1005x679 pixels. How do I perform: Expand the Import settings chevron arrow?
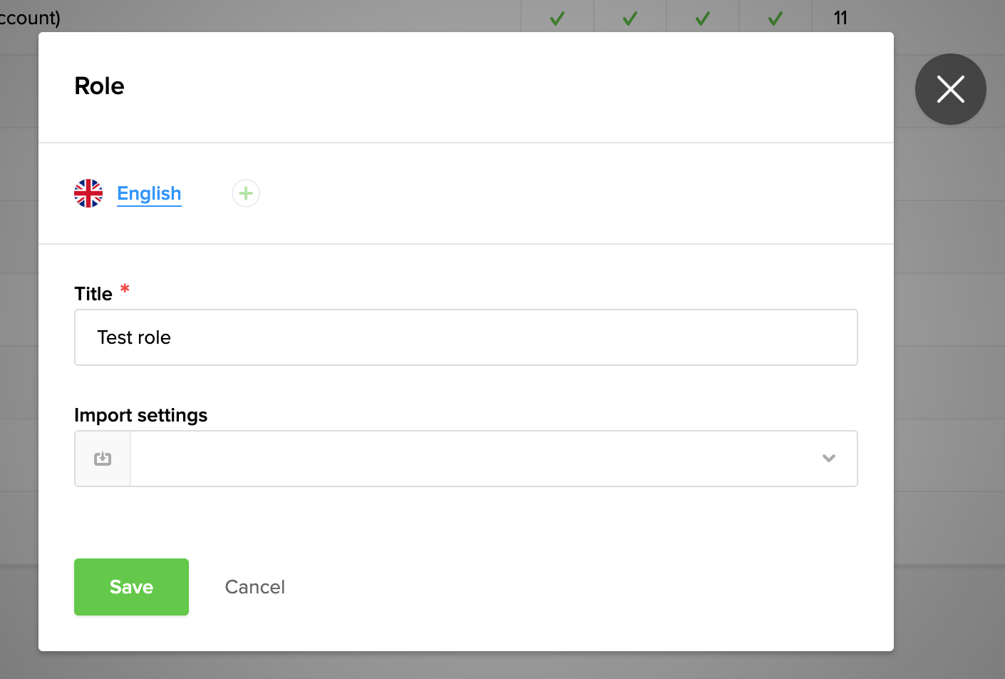pyautogui.click(x=828, y=459)
